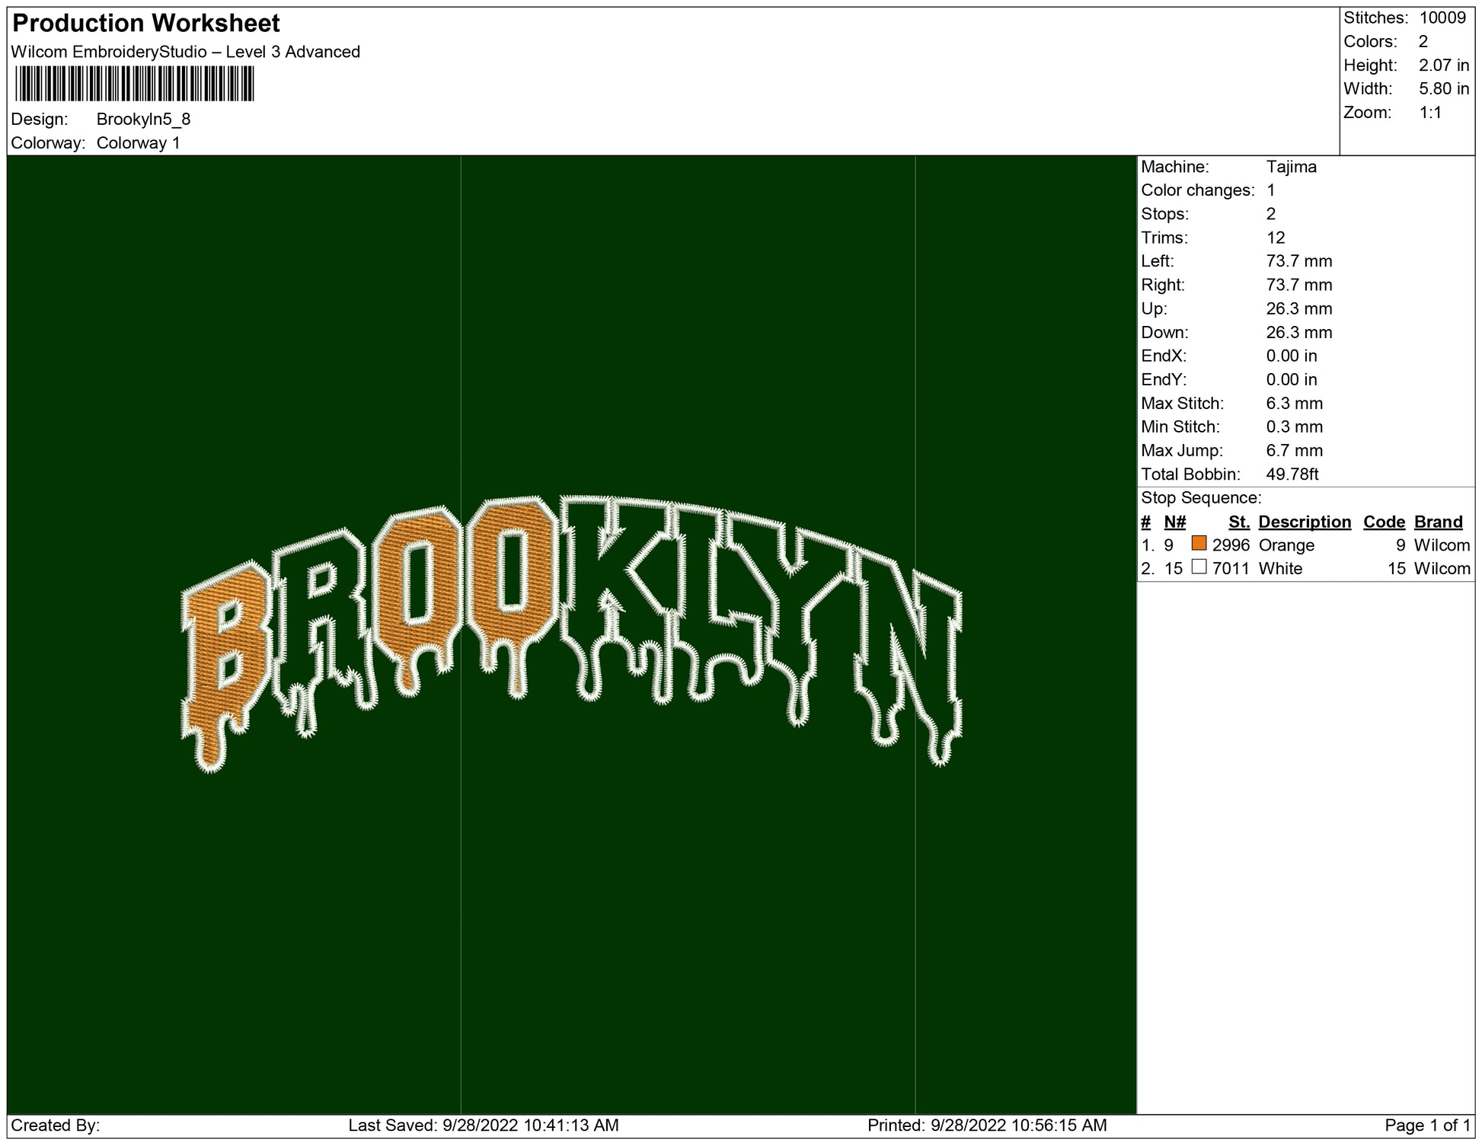The image size is (1482, 1140).
Task: Click the Production Worksheet title
Action: coord(146,24)
